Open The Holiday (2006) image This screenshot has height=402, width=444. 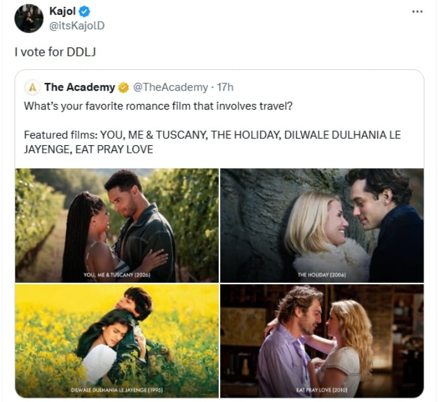click(322, 225)
